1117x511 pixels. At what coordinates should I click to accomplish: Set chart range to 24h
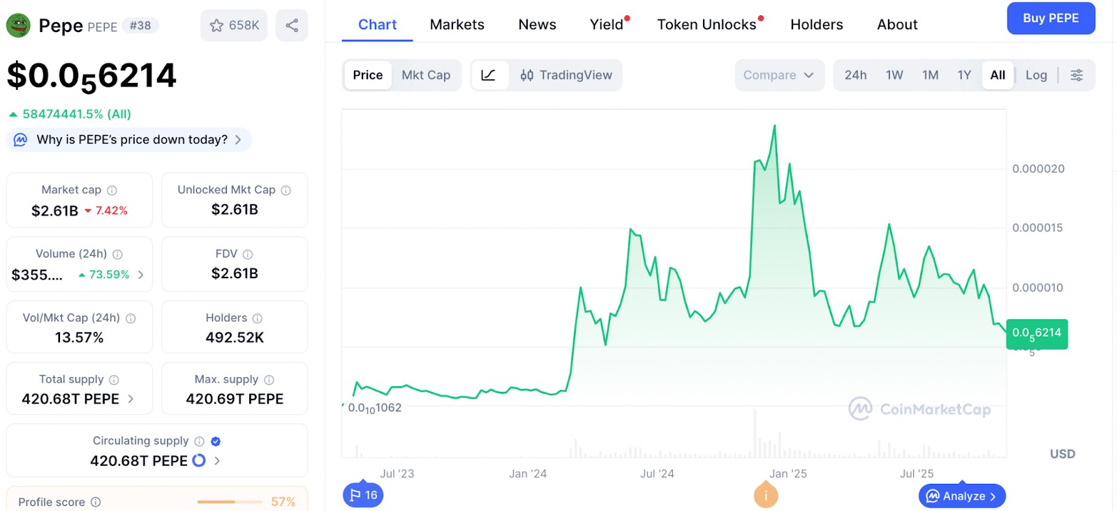tap(855, 75)
